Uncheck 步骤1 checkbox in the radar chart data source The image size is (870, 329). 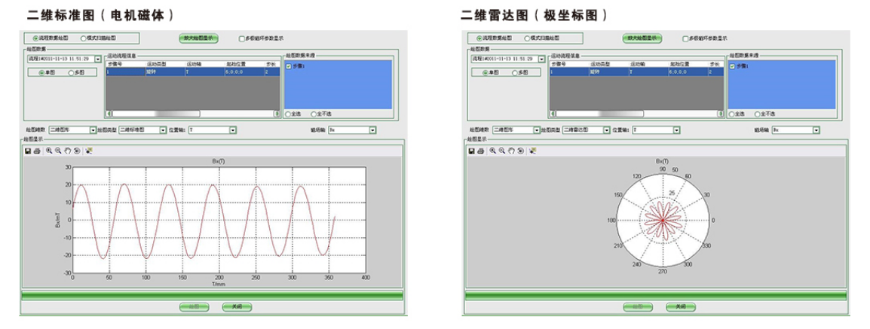coord(732,66)
